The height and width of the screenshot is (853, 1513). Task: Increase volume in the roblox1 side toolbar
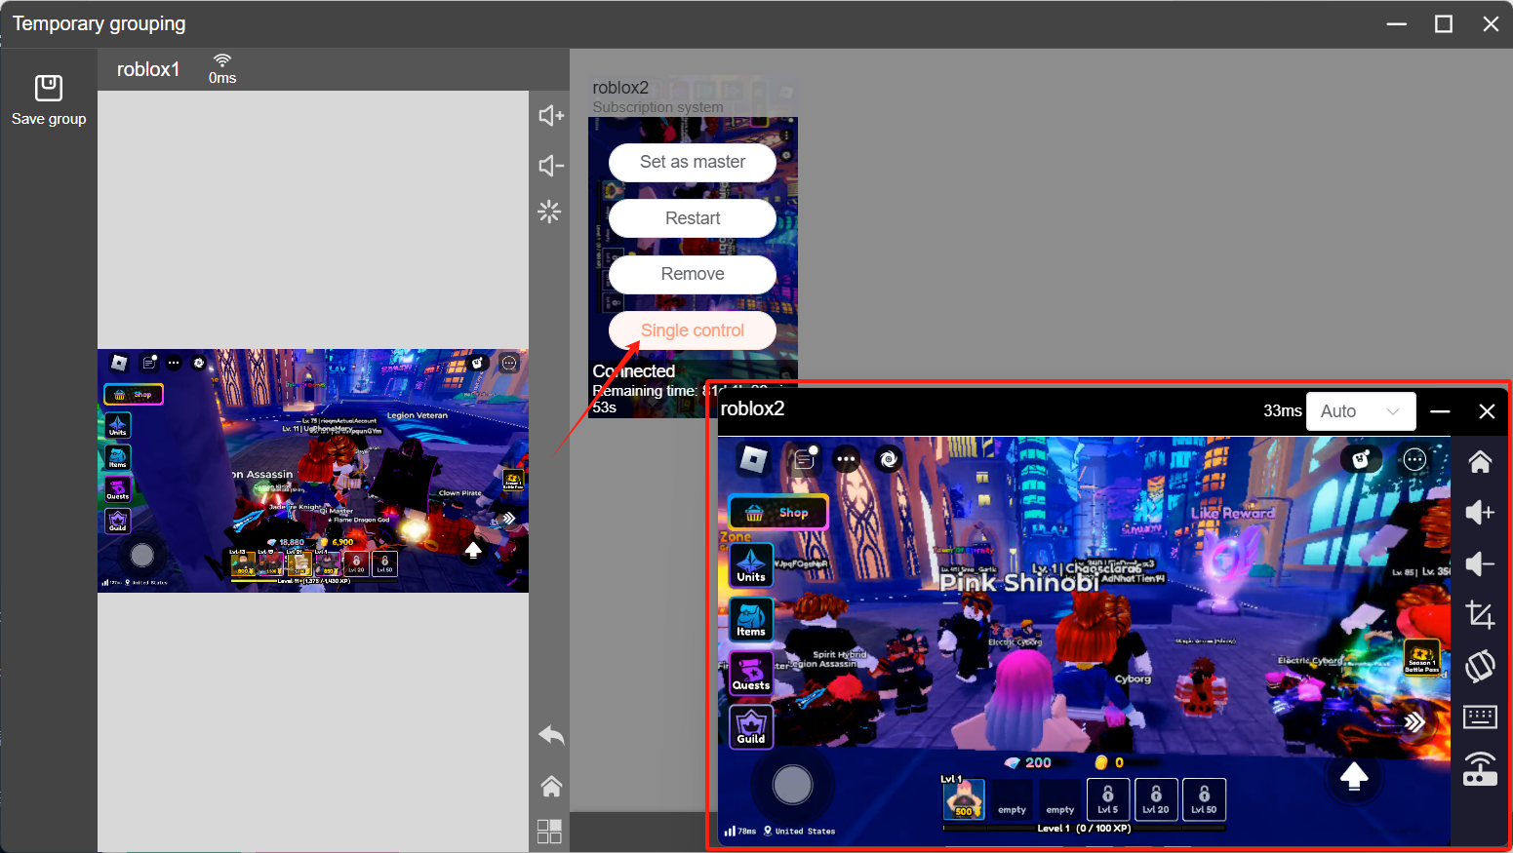coord(551,116)
